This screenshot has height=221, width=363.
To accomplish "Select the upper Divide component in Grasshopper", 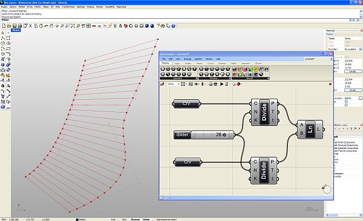I will click(x=264, y=112).
